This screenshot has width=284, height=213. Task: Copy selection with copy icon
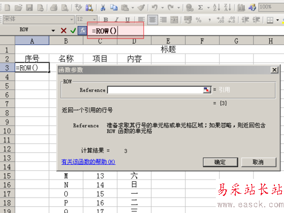click(114, 7)
